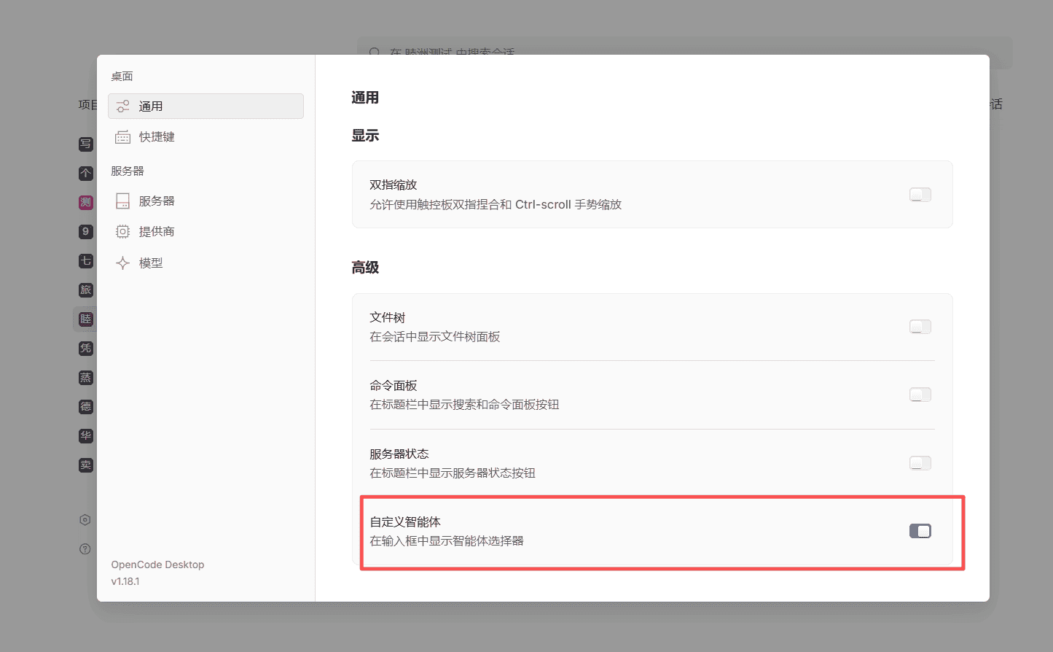Select the 蒸 project icon in sidebar
This screenshot has height=652, width=1053.
click(x=86, y=377)
